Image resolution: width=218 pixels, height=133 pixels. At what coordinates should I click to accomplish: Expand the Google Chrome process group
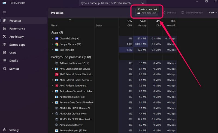[52, 44]
